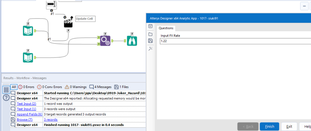This screenshot has width=311, height=131.
Task: Click the Allocating requested memory message
Action: [95, 98]
